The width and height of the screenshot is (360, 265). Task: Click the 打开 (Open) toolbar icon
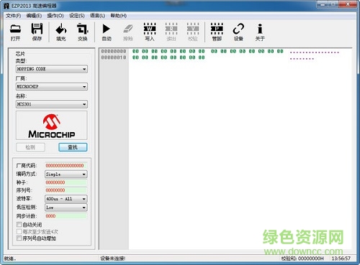click(x=15, y=32)
